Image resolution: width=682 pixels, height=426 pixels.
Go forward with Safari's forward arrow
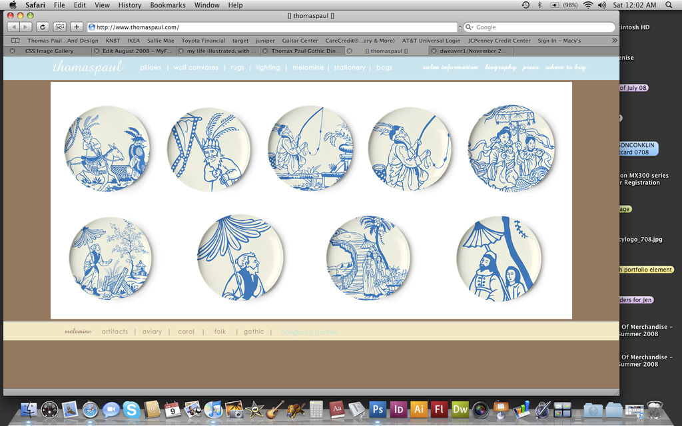tap(26, 27)
